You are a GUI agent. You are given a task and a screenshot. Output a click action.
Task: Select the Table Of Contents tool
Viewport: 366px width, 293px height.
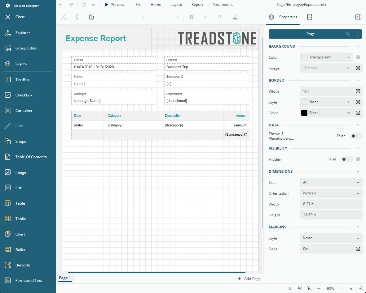26,157
